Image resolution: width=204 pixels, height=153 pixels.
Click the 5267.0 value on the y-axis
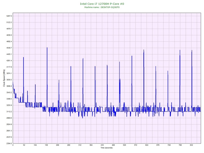pos(9,16)
